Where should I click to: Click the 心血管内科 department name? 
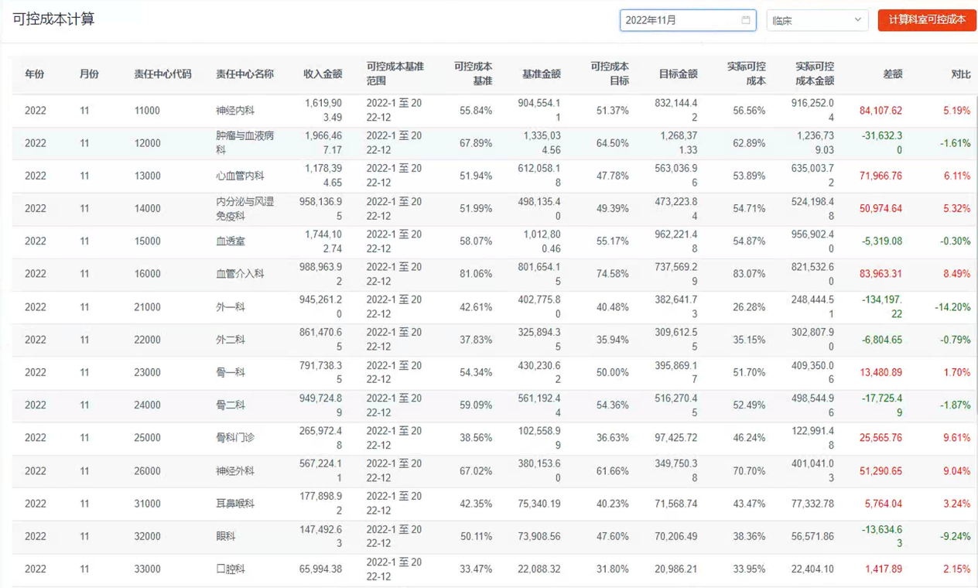point(240,176)
